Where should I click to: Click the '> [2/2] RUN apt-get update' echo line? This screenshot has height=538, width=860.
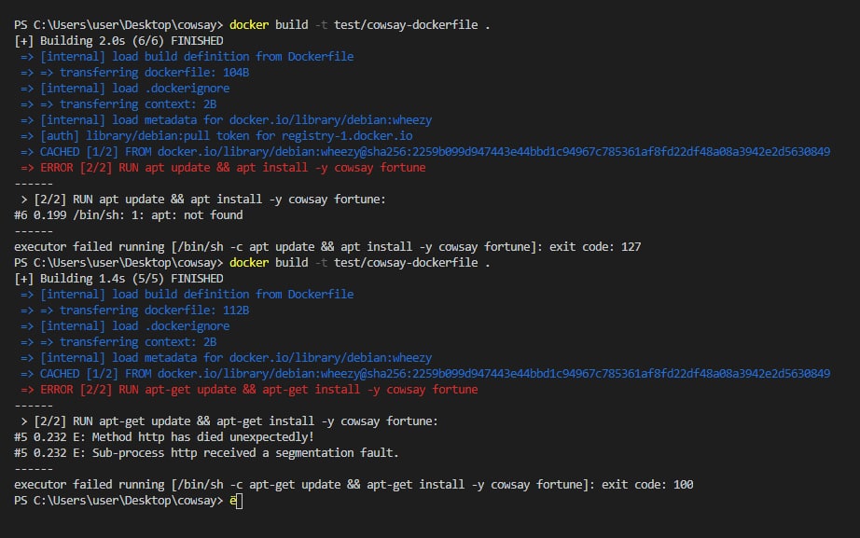point(229,421)
